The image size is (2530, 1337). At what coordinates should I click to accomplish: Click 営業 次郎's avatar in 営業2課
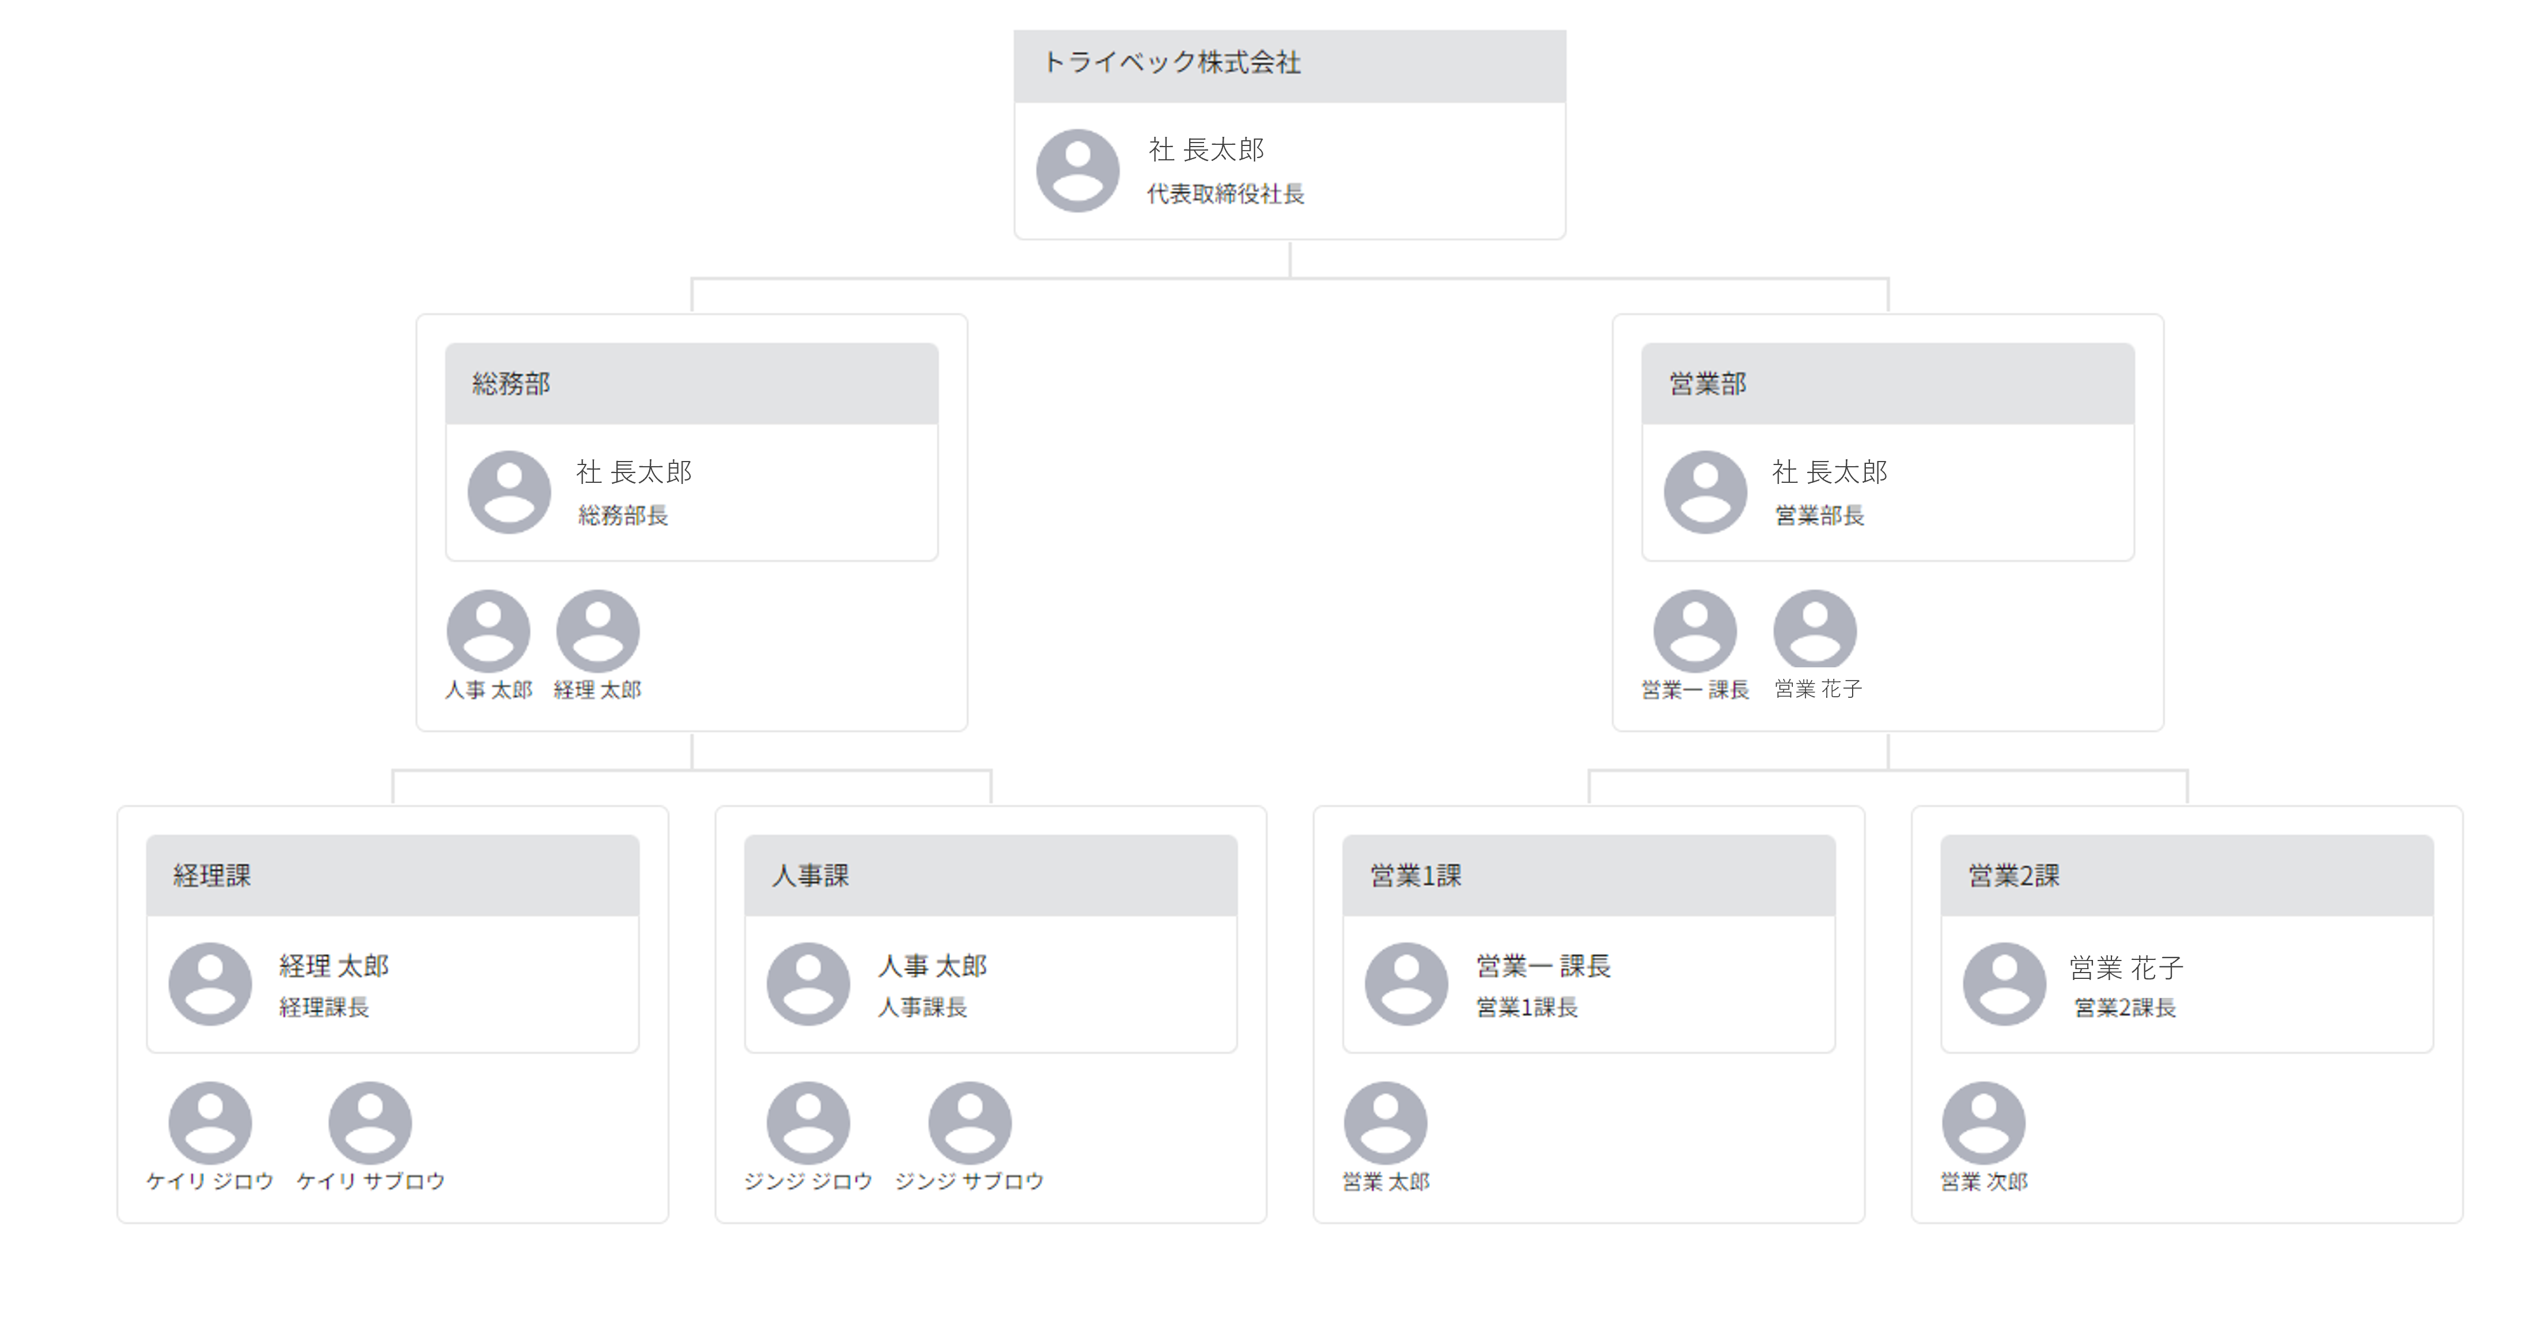tap(1983, 1123)
